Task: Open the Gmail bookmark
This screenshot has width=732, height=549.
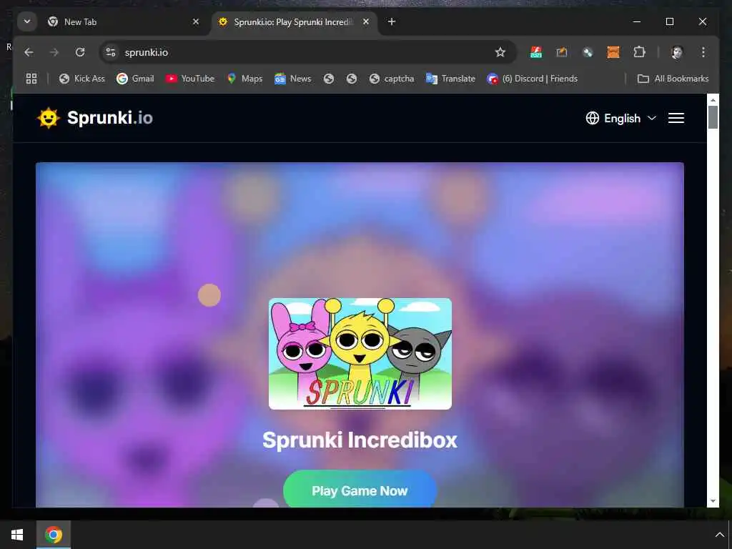Action: tap(135, 79)
